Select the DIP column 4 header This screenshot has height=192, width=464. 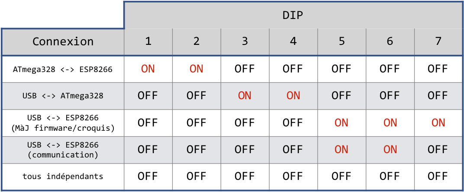point(293,41)
